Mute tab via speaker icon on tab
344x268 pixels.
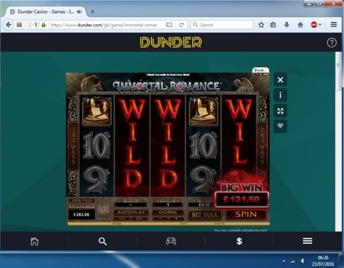(79, 12)
